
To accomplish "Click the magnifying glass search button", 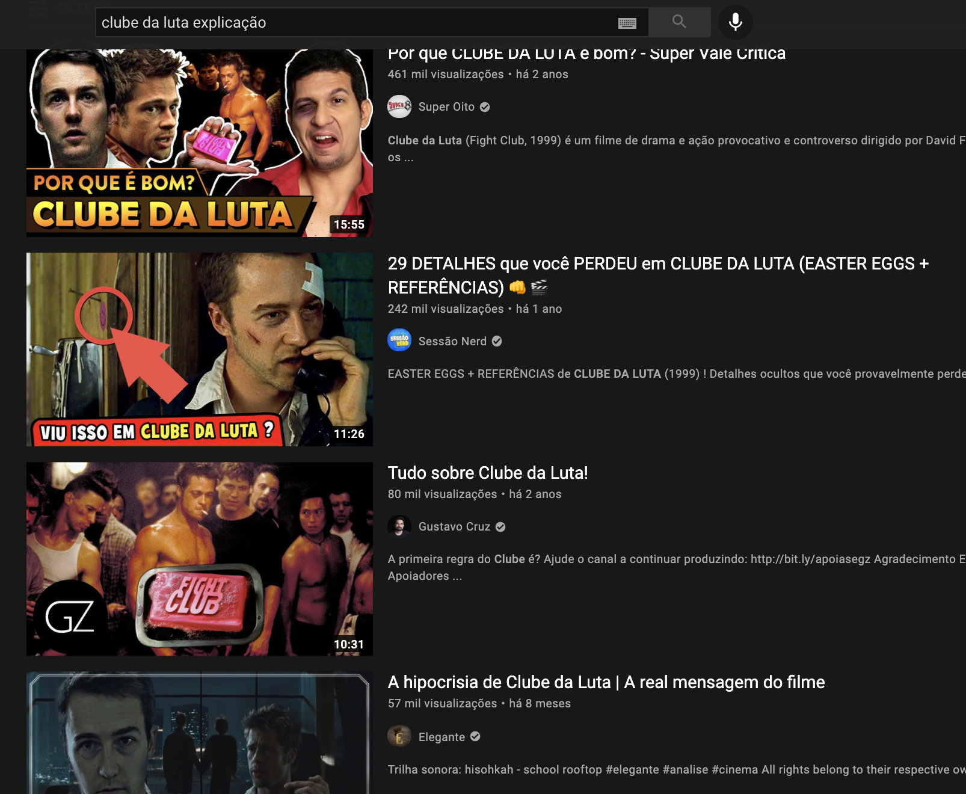I will tap(680, 22).
